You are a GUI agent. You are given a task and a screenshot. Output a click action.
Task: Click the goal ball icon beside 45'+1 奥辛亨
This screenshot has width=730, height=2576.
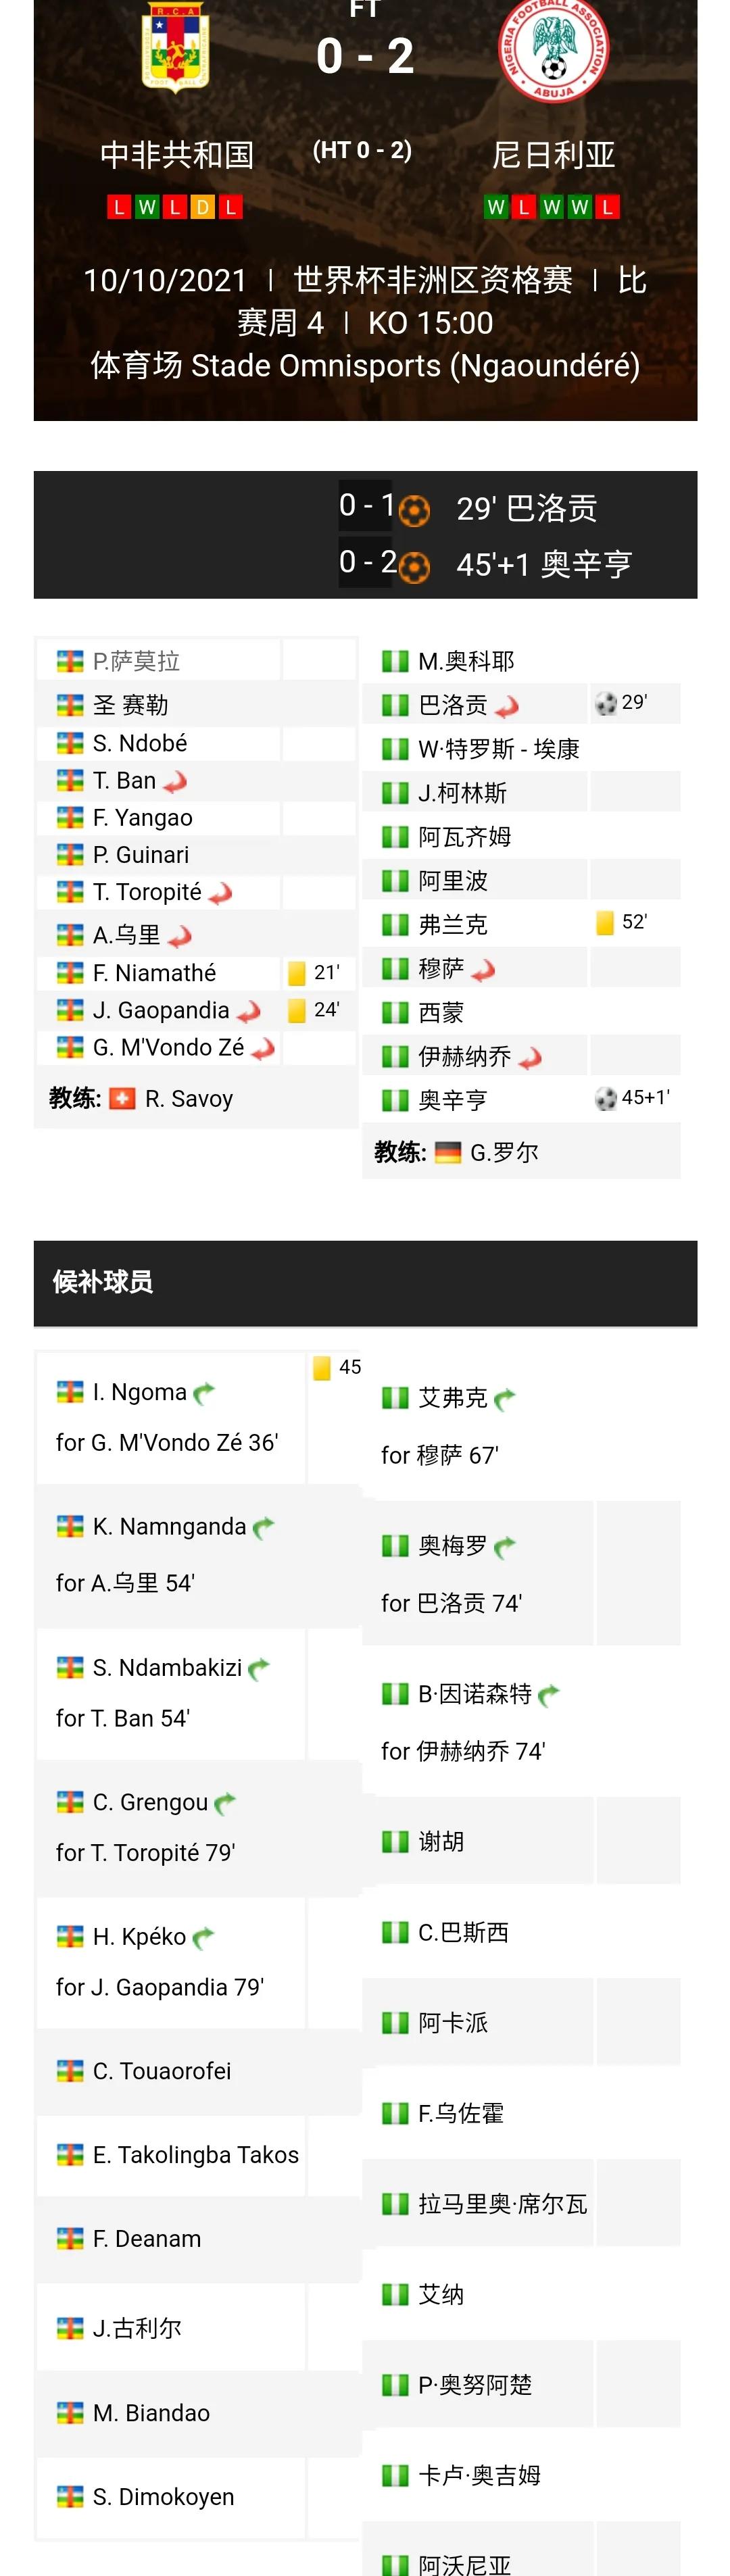point(414,567)
